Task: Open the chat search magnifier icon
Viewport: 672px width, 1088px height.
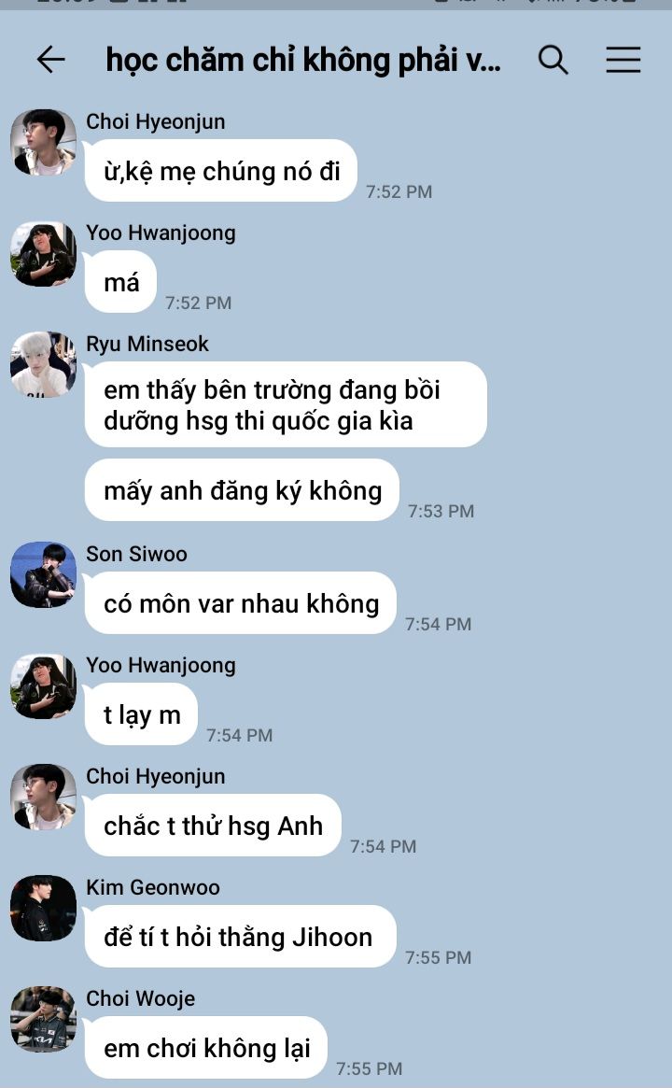Action: [x=553, y=60]
